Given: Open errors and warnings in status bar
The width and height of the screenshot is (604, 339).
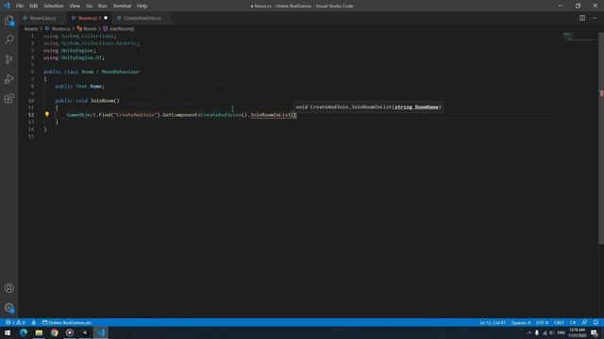Looking at the screenshot, I should point(15,322).
